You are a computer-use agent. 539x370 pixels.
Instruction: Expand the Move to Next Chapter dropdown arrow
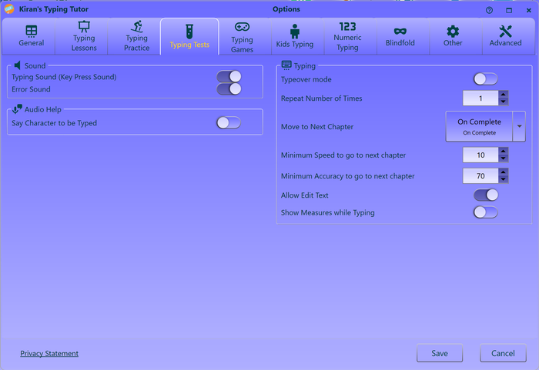(x=519, y=126)
